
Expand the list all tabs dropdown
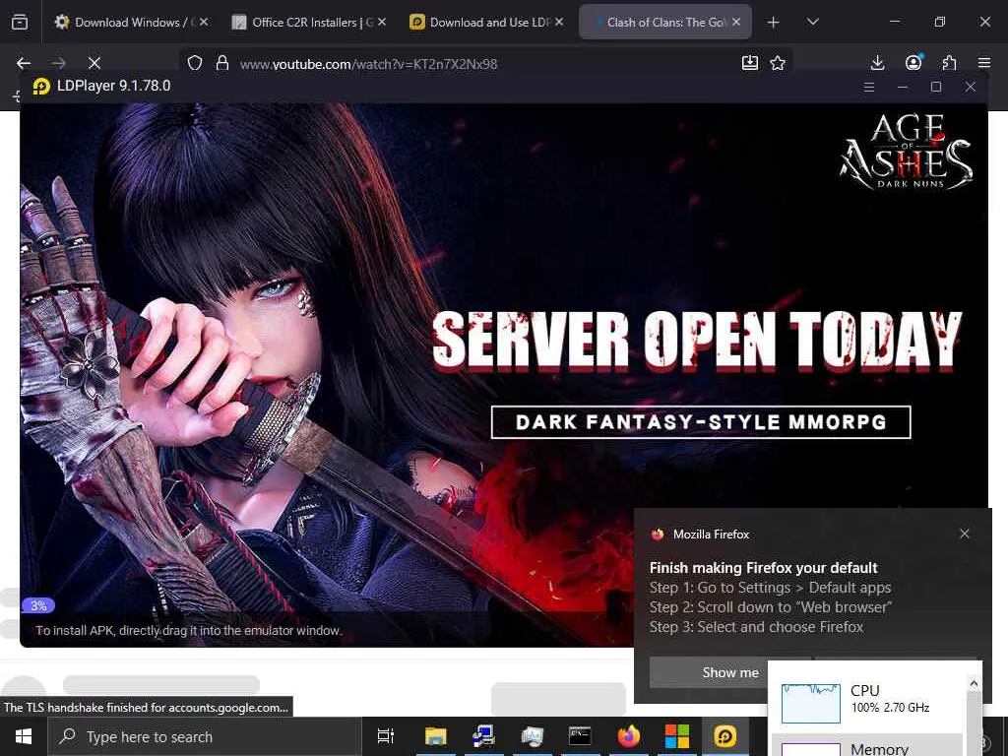(812, 23)
